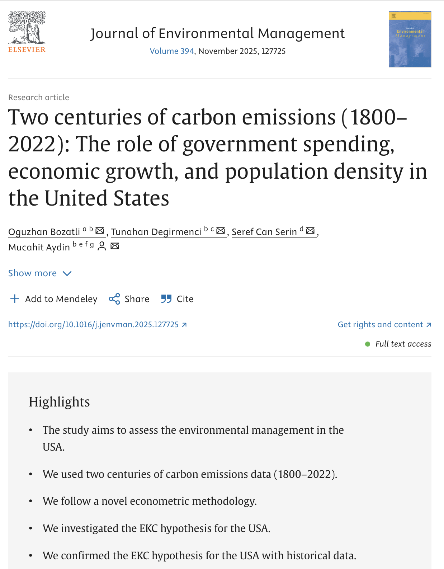The image size is (444, 569).
Task: Click envelope icon beside Oguzhan Bozatli
Action: coord(100,230)
